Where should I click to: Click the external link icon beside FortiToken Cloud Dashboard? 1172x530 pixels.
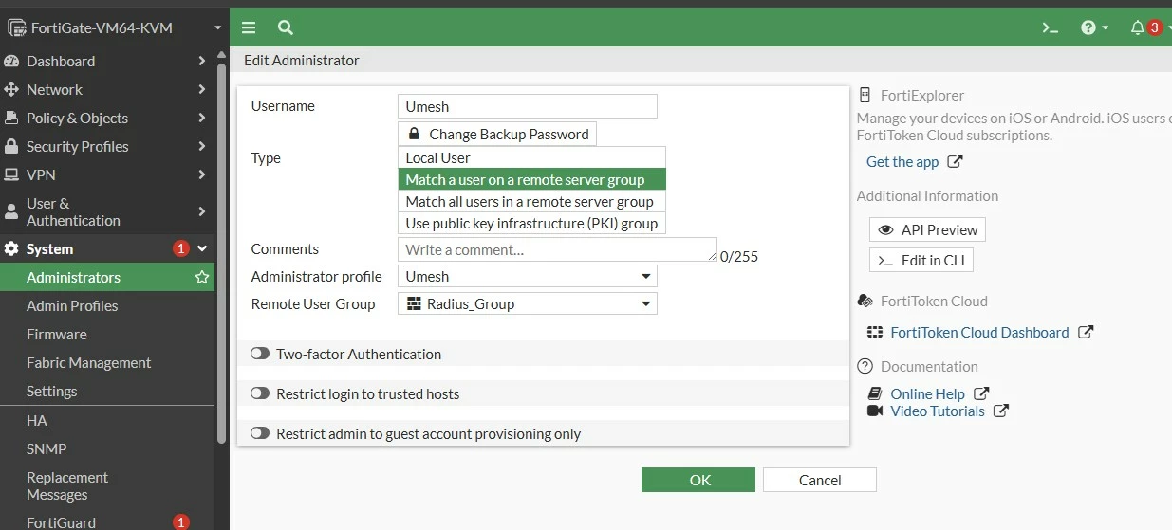tap(1086, 332)
